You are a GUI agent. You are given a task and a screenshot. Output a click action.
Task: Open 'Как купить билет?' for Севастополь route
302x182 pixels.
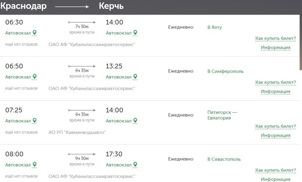click(x=275, y=170)
